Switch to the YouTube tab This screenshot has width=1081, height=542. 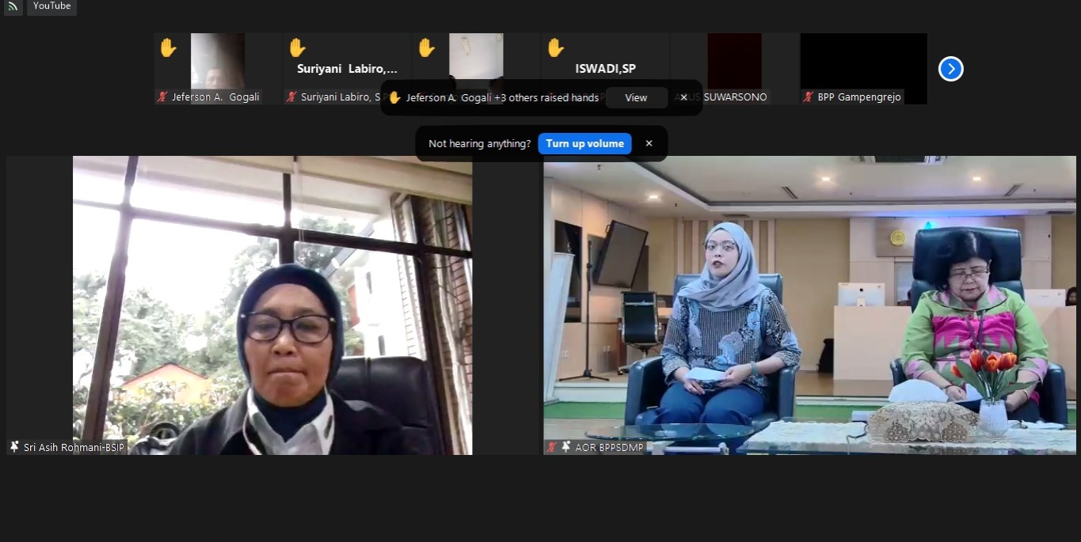(51, 6)
